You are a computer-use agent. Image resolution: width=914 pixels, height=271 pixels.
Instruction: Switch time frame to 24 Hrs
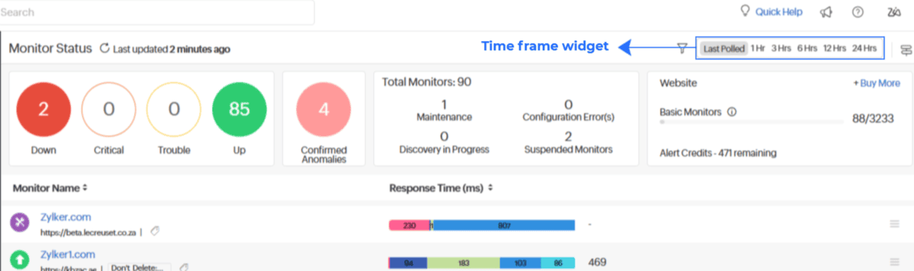click(x=864, y=49)
